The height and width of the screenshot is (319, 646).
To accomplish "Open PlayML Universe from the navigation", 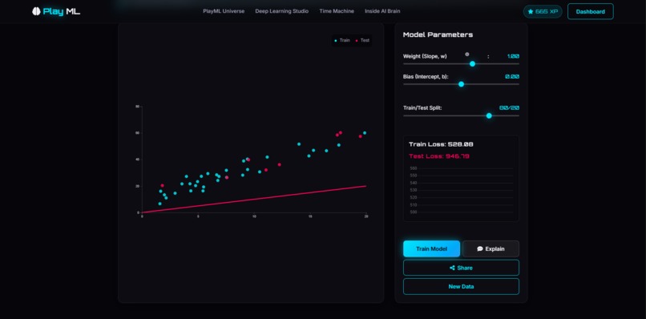I will tap(224, 11).
